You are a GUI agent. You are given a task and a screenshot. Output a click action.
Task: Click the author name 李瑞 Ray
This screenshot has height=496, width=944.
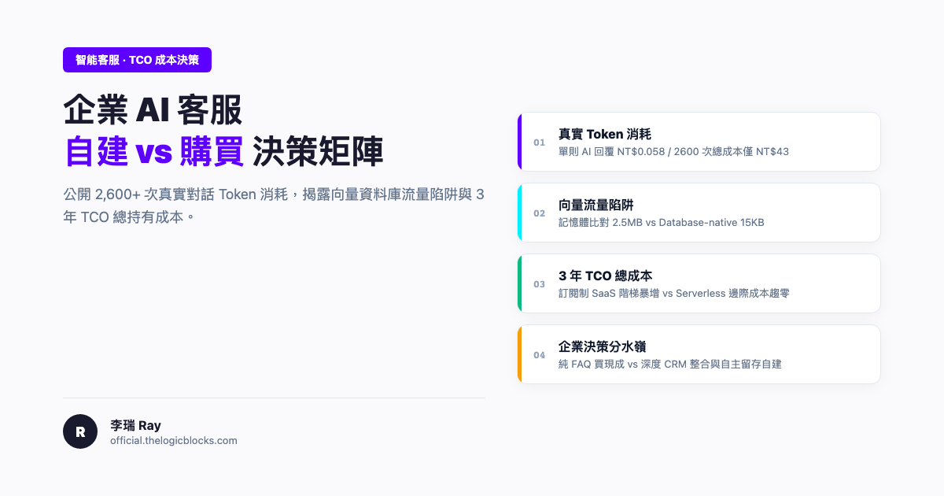tap(135, 425)
